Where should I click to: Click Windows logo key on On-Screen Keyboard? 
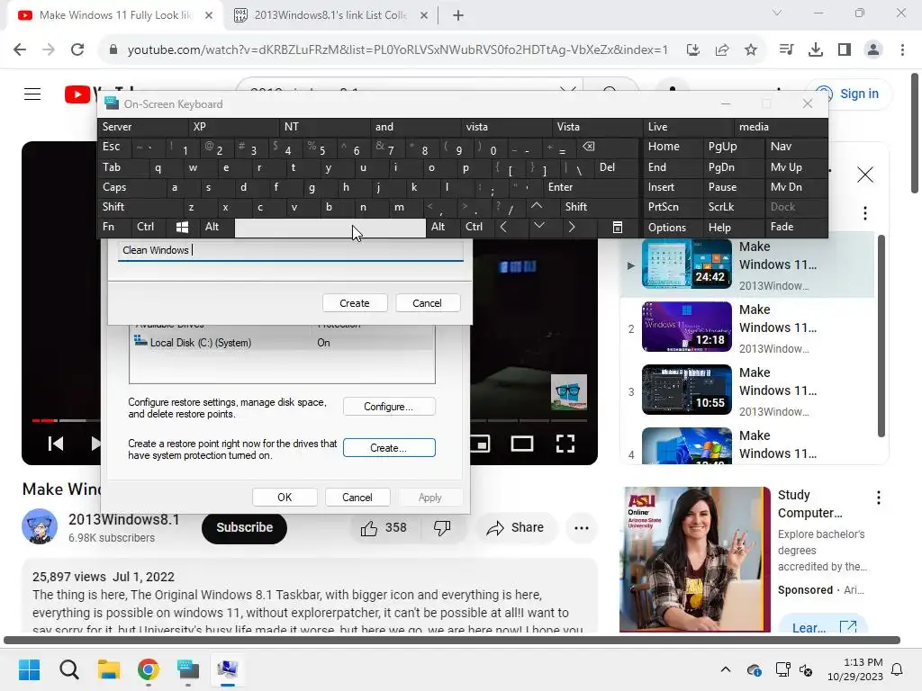click(x=182, y=227)
